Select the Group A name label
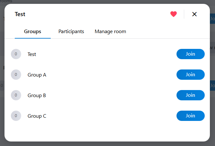Screen dimensions: 215x146 pos(37,75)
